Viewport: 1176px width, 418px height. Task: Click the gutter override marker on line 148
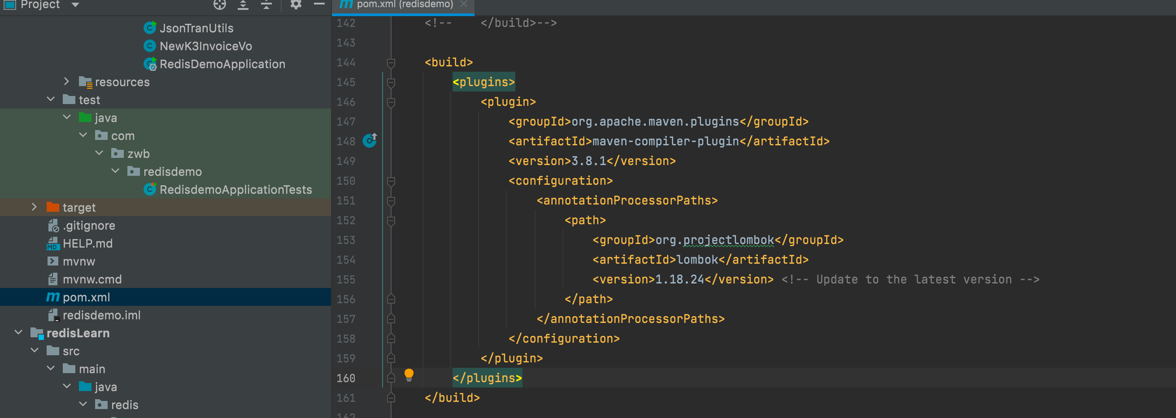tap(370, 140)
